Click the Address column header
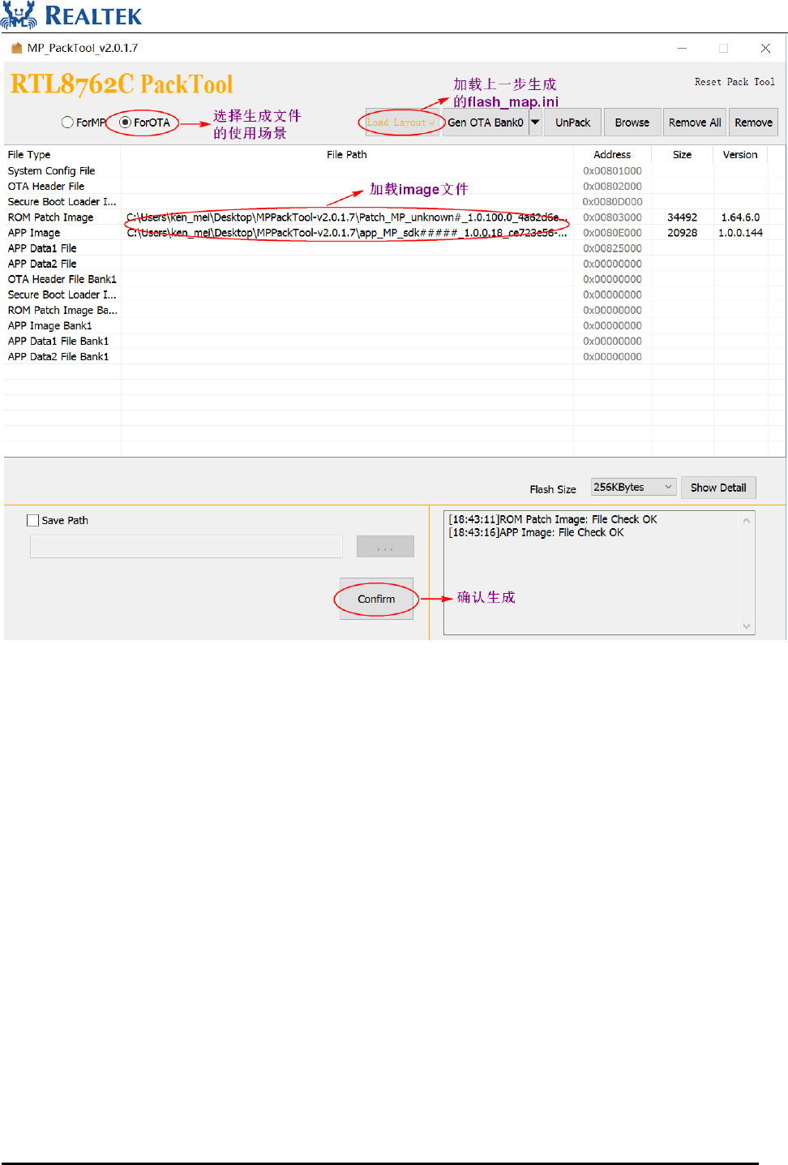 click(612, 154)
